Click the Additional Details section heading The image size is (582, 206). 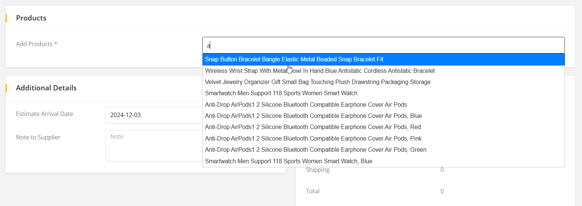(46, 88)
